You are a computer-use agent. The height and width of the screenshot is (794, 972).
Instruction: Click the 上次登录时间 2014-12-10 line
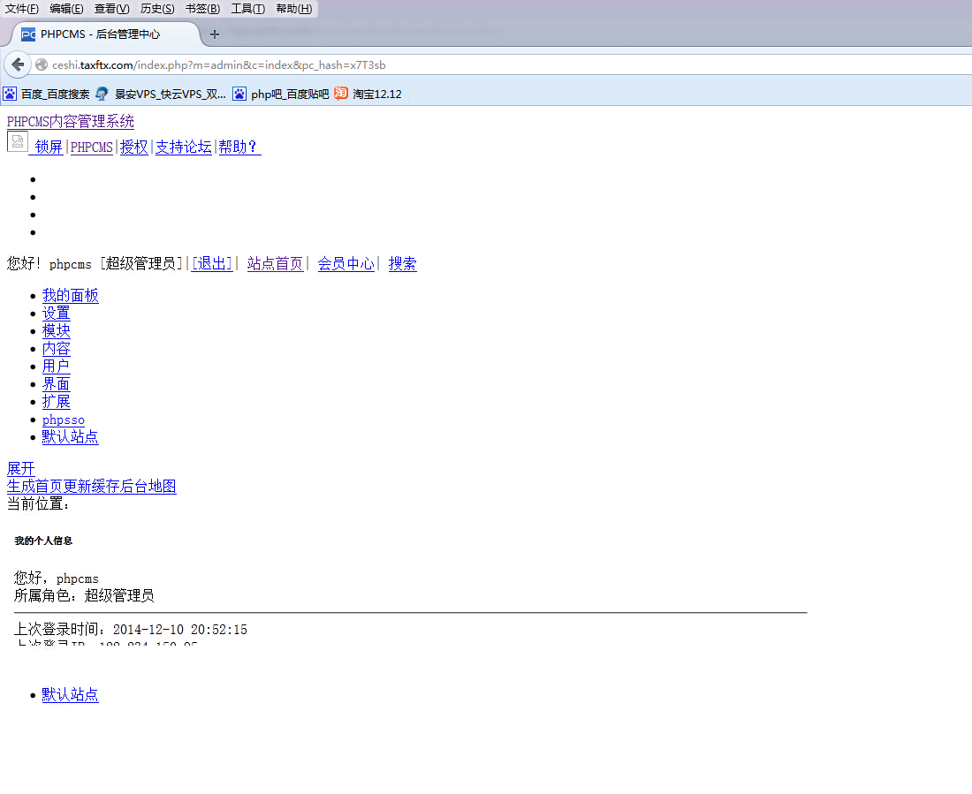[130, 630]
